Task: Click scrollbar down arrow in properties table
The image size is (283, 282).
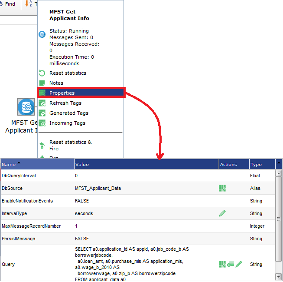Action: coord(279,277)
